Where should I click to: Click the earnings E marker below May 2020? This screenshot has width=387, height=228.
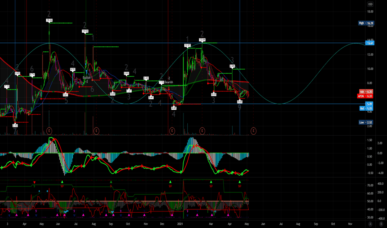coord(49,131)
